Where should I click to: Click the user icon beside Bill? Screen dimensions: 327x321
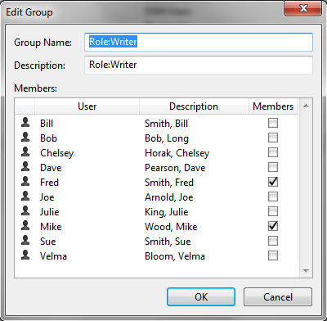[x=25, y=122]
